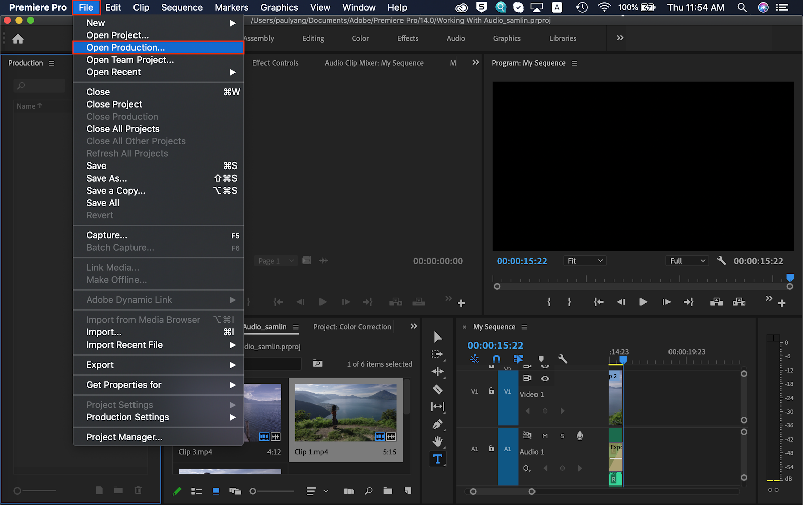Switch to the Color workspace tab
The image size is (803, 505).
[360, 38]
